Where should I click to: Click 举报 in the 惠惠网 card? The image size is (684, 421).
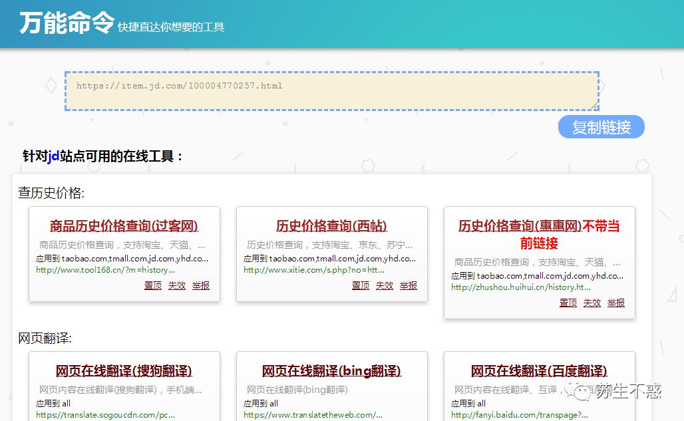[616, 303]
